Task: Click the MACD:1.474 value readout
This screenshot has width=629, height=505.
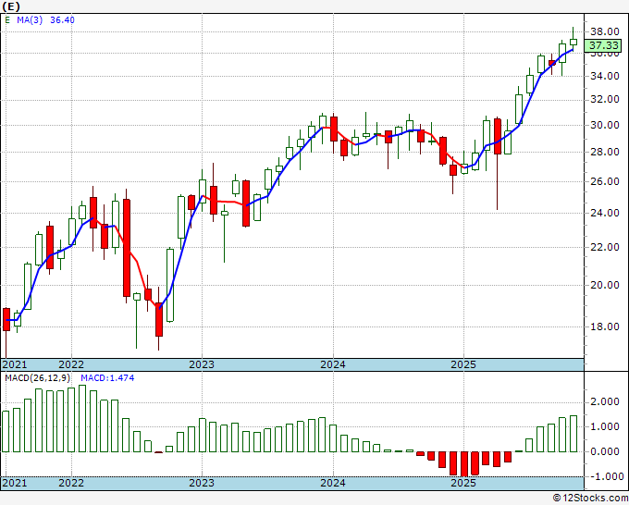Action: [x=107, y=378]
